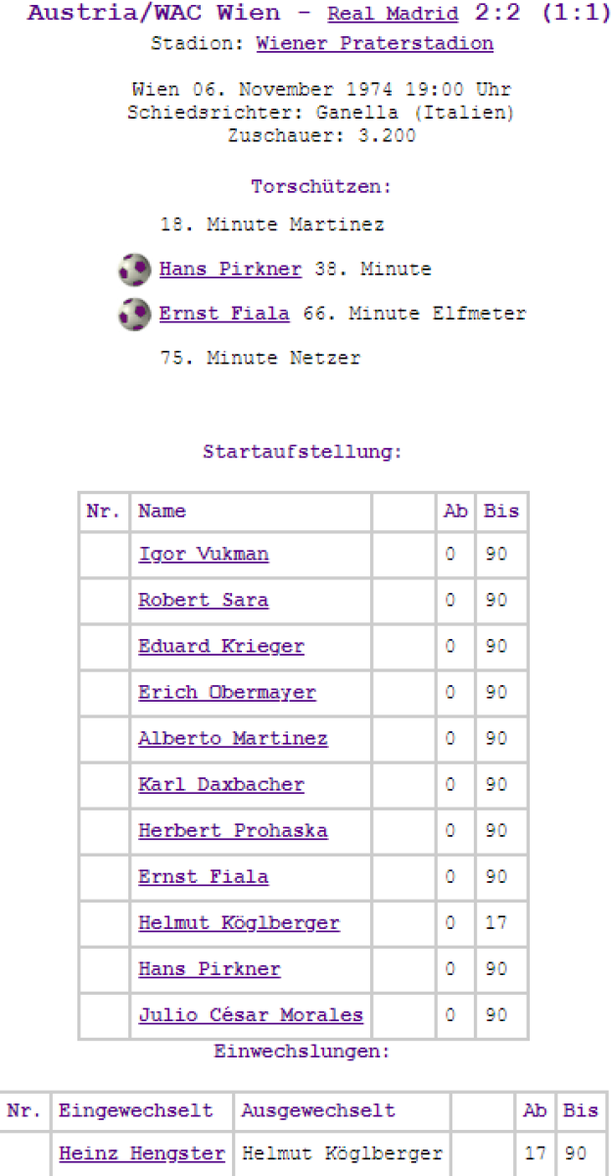The width and height of the screenshot is (612, 1176).
Task: Open Eduard Krieger player link
Action: click(221, 647)
